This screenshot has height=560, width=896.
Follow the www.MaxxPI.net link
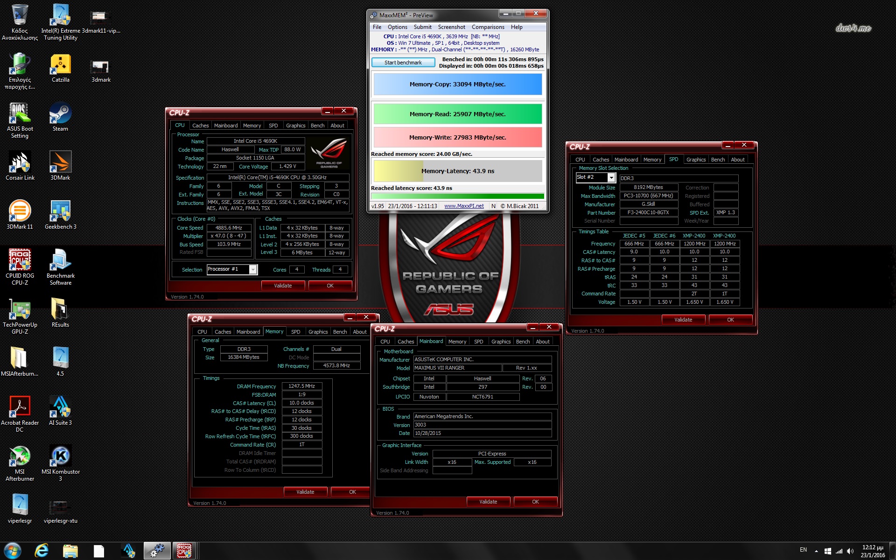(x=464, y=206)
